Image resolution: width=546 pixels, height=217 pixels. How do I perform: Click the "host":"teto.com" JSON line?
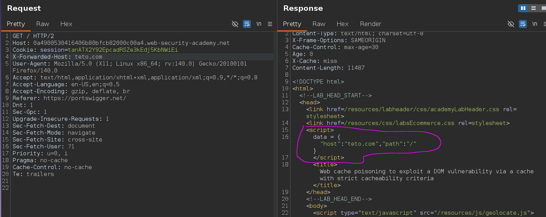click(368, 144)
